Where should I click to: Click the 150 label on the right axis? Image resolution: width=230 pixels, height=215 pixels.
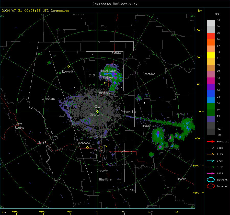(197, 30)
